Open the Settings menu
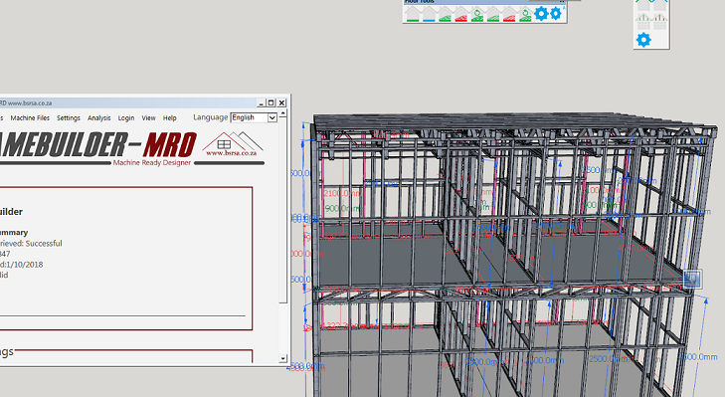 point(69,118)
